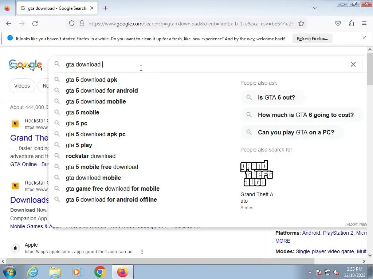The width and height of the screenshot is (373, 279).
Task: Select How much is GTA 6 going to cost?
Action: tap(302, 115)
